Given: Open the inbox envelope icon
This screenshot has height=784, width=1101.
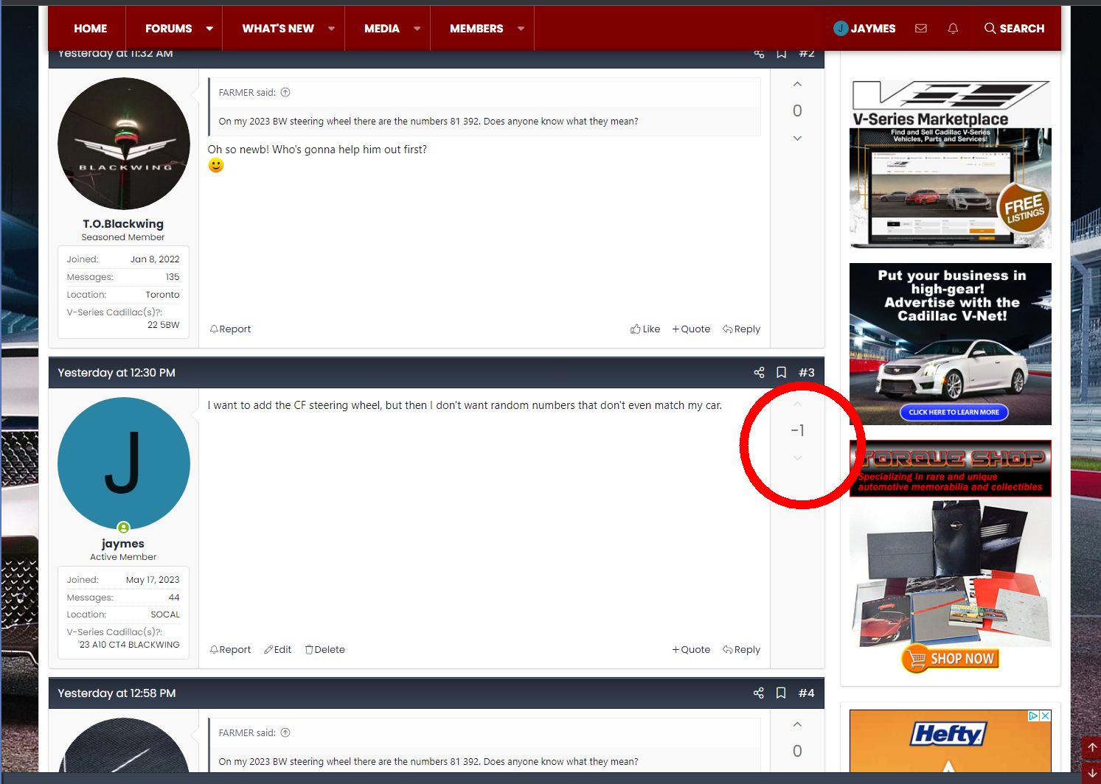Looking at the screenshot, I should coord(920,29).
